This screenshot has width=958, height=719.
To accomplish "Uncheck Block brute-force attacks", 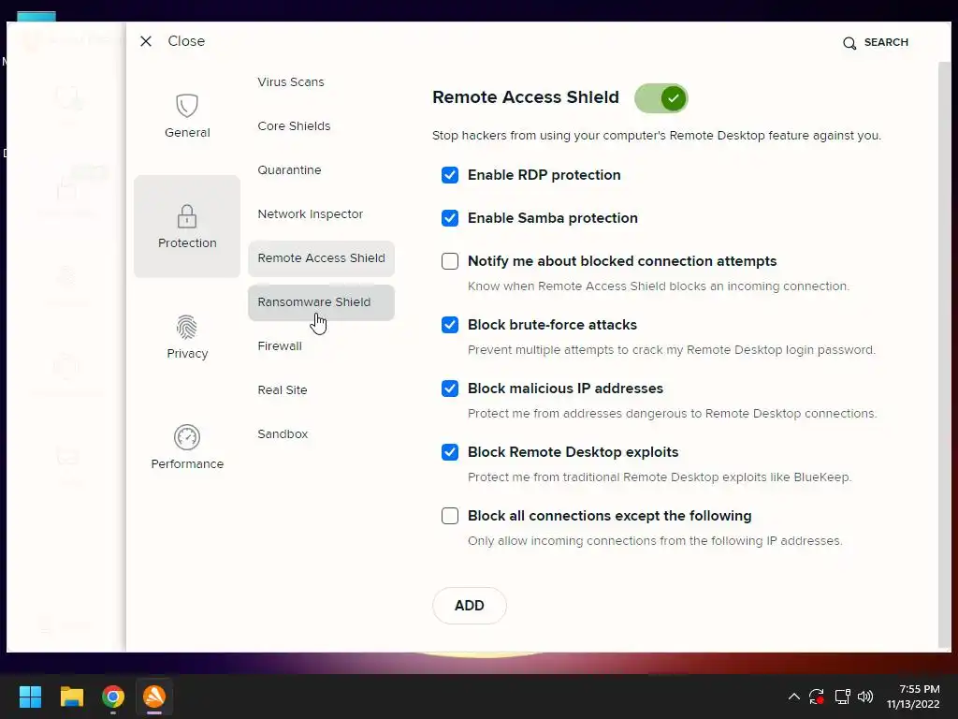I will pyautogui.click(x=450, y=325).
